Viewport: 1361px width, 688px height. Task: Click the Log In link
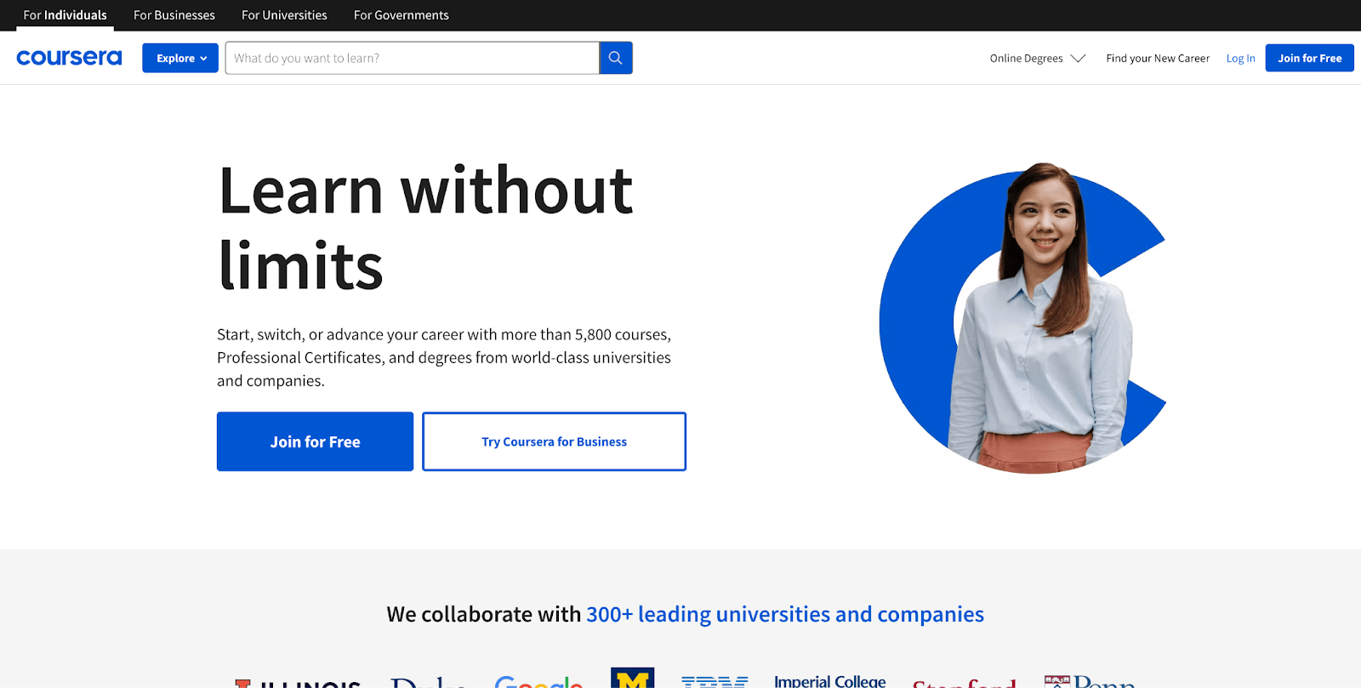point(1240,58)
